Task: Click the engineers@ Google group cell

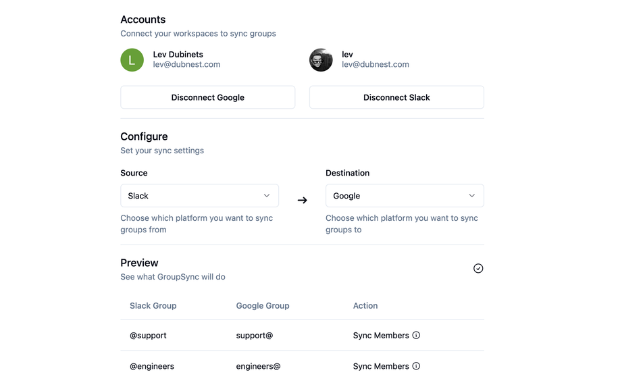Action: [258, 367]
